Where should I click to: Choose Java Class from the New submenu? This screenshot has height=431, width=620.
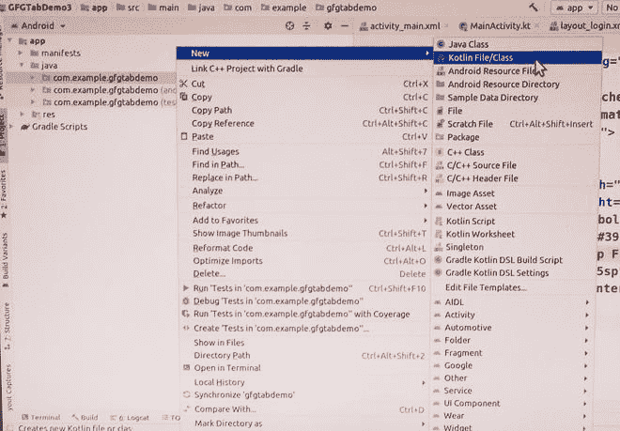467,44
